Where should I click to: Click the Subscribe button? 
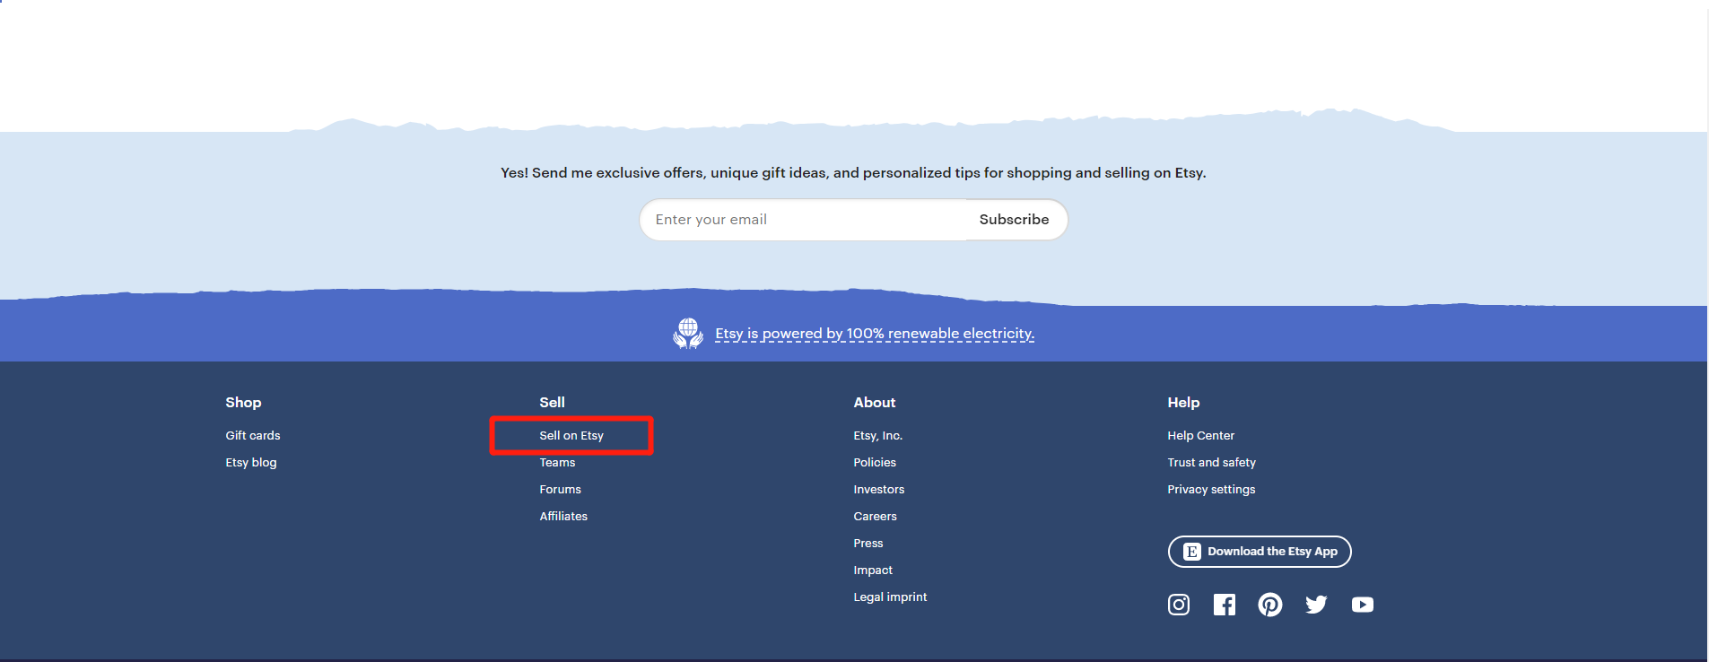pos(1014,220)
